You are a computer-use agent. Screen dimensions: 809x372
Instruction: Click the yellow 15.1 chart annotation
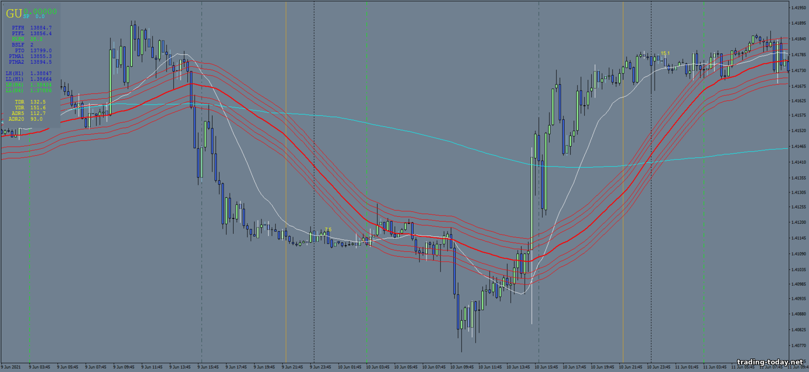point(665,53)
